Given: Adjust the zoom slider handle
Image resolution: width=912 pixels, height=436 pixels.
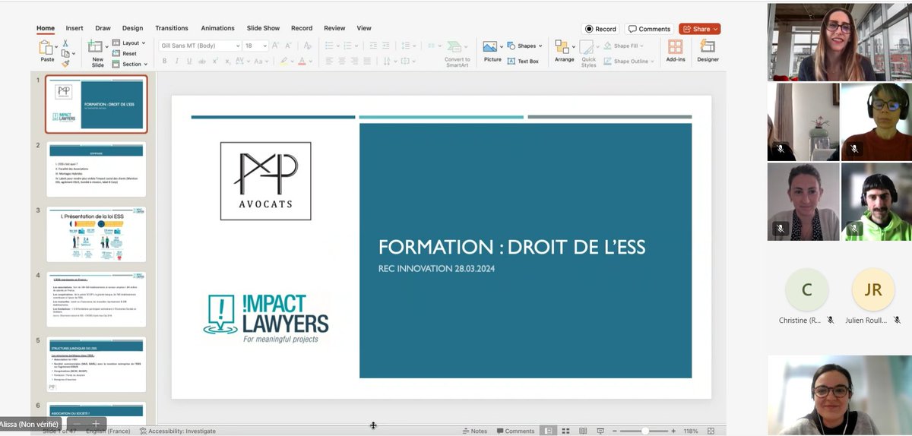Looking at the screenshot, I should [645, 431].
